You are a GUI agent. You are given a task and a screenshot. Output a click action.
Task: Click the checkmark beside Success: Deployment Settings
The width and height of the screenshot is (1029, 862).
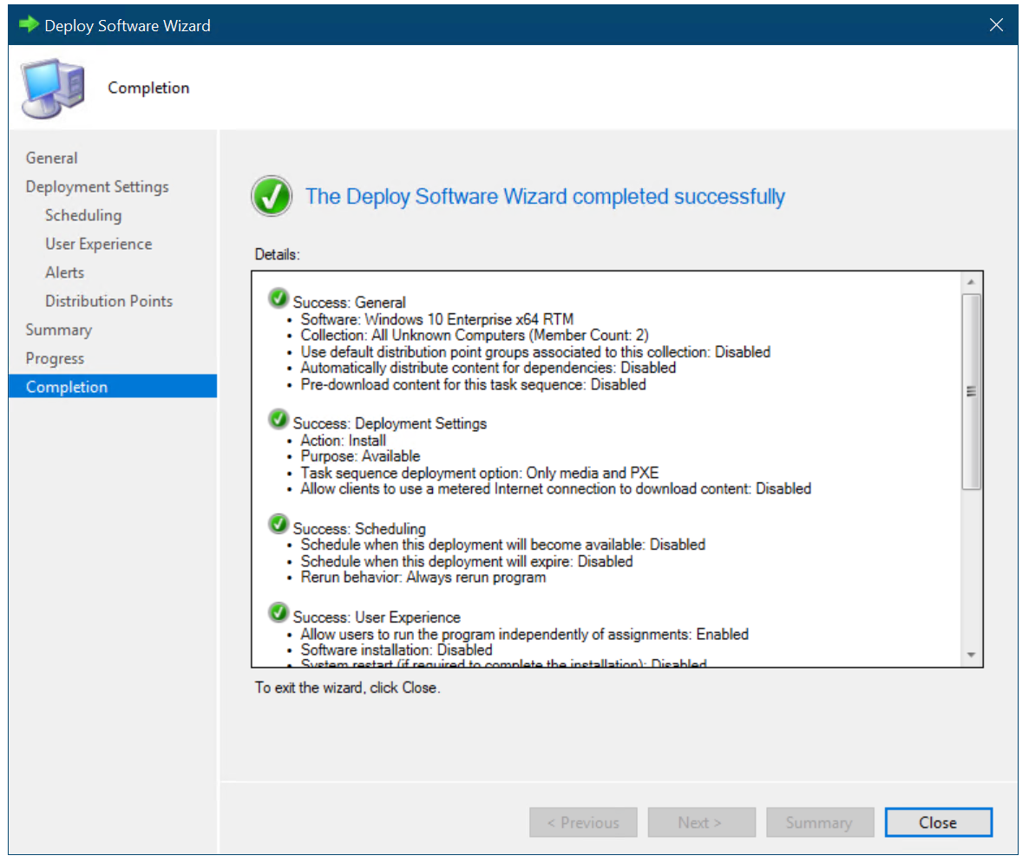click(x=279, y=420)
